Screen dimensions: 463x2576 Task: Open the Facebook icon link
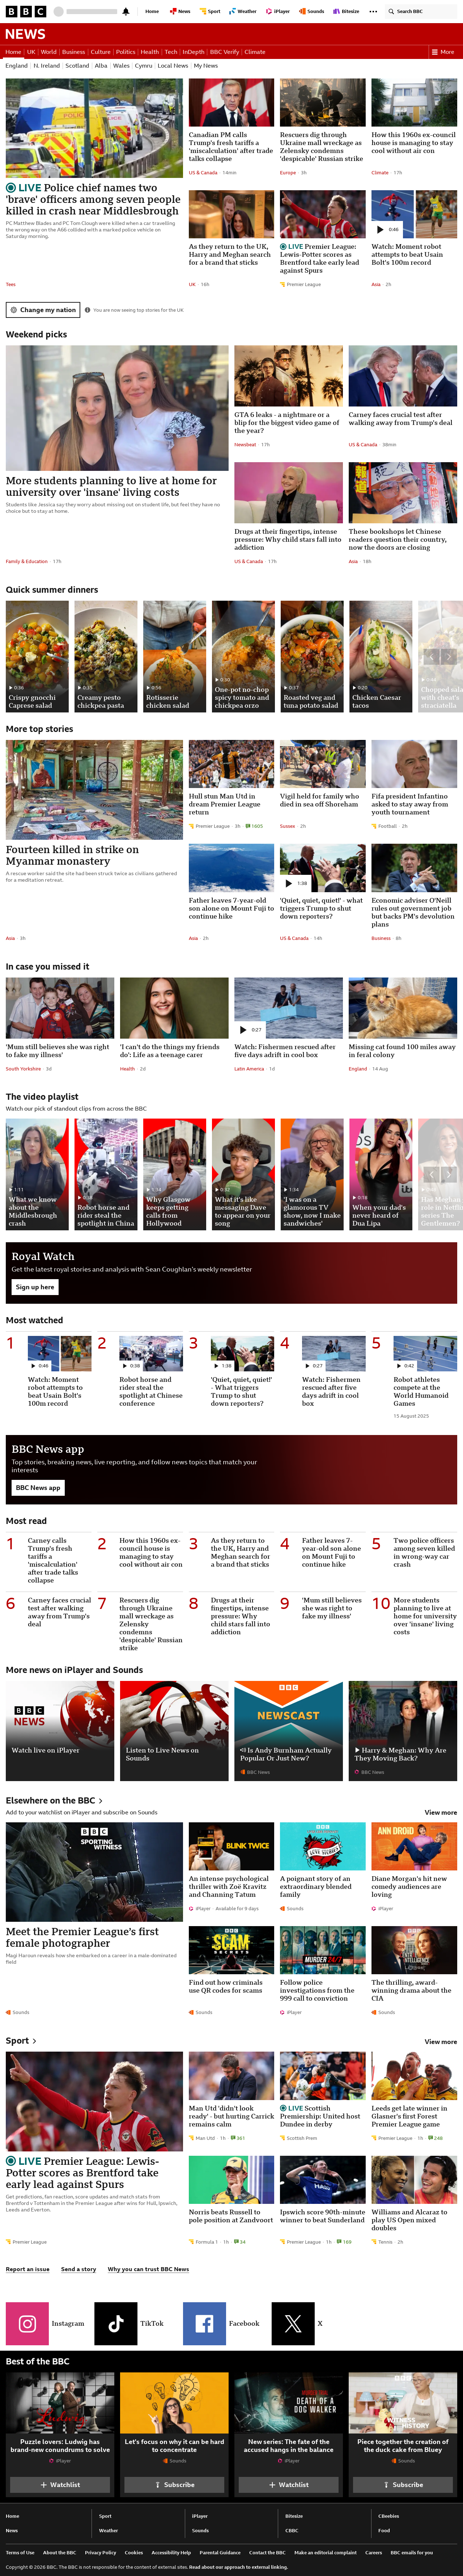coord(204,2324)
